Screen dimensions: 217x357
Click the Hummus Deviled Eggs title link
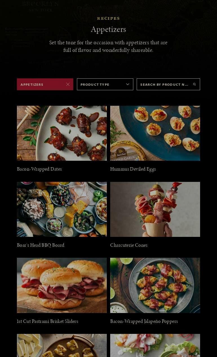pyautogui.click(x=133, y=169)
